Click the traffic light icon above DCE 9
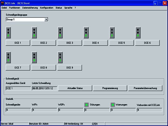 [60, 58]
